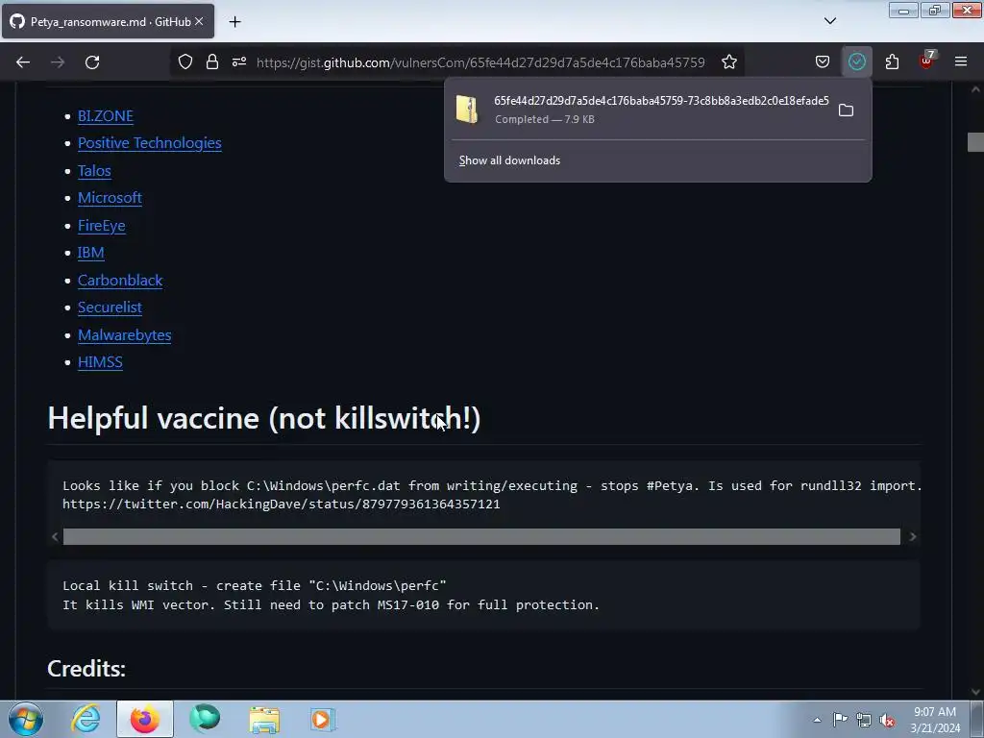Open the Talos link
This screenshot has width=984, height=738.
[x=94, y=171]
